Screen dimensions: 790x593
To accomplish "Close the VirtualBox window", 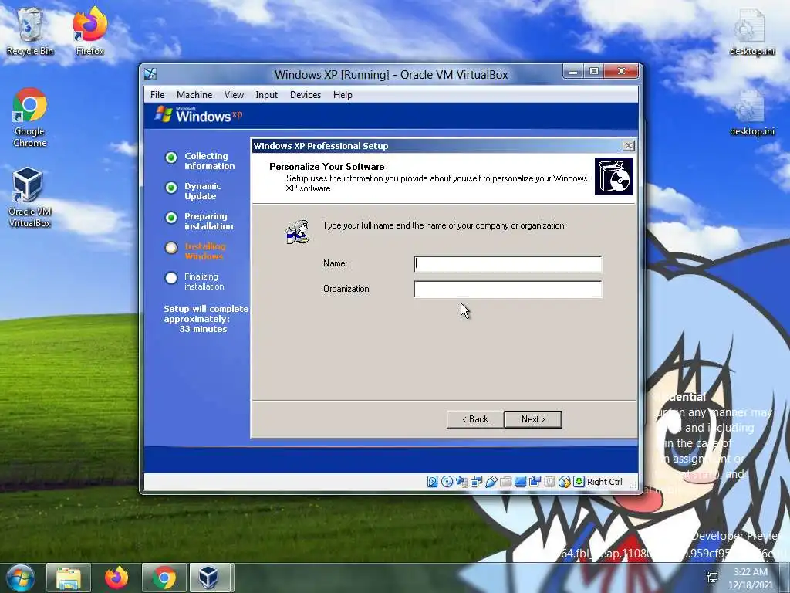I will [622, 71].
